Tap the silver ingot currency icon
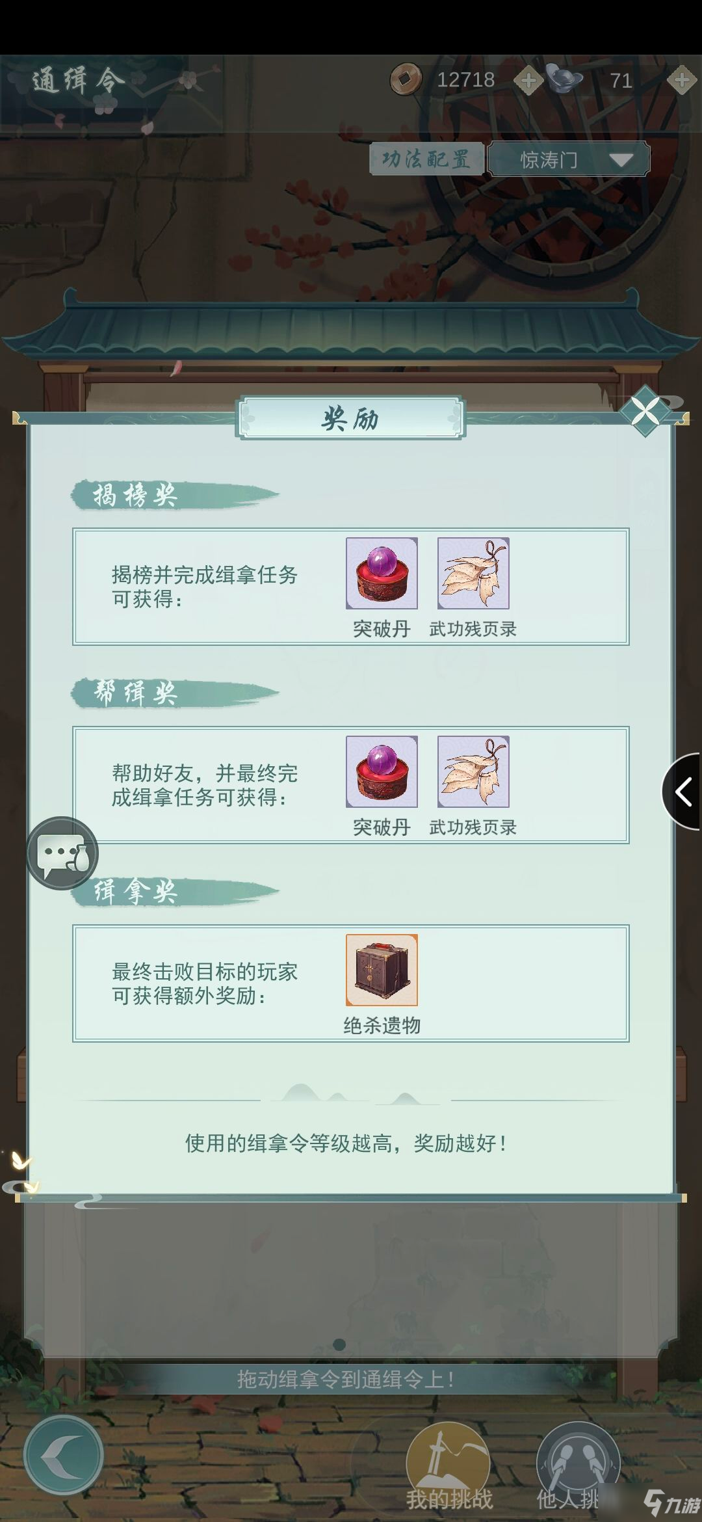This screenshot has height=1522, width=702. [563, 79]
